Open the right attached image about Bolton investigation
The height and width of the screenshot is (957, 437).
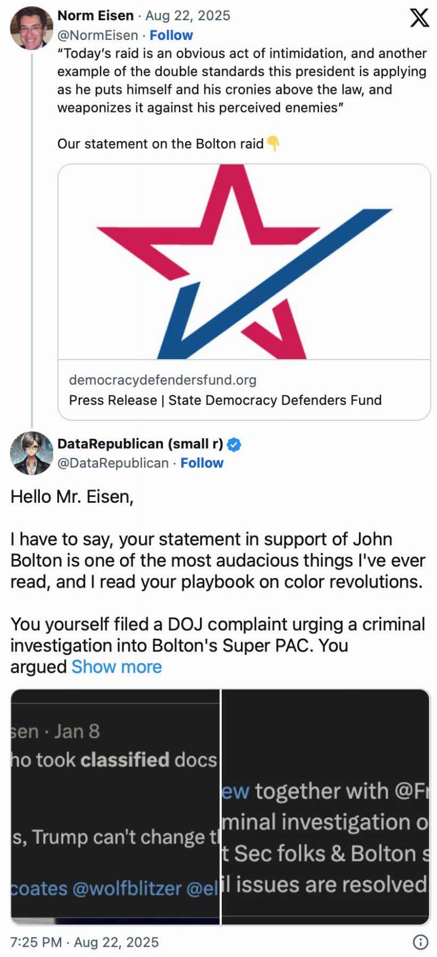coord(326,807)
